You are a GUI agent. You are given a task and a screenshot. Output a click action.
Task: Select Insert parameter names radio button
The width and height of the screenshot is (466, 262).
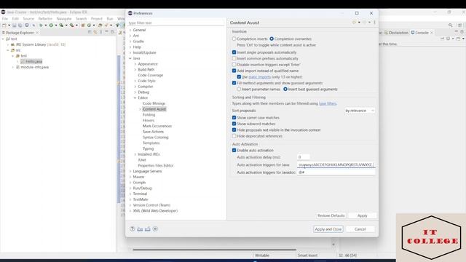tap(239, 89)
